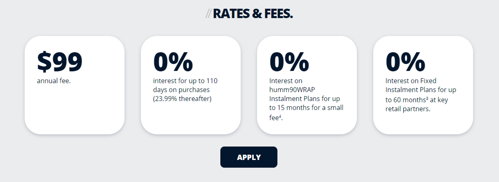The height and width of the screenshot is (182, 499).
Task: Click the 0% above humm90WRAP text
Action: (x=289, y=61)
